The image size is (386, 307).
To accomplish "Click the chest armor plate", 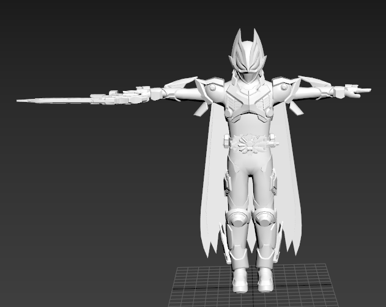I will tap(248, 101).
